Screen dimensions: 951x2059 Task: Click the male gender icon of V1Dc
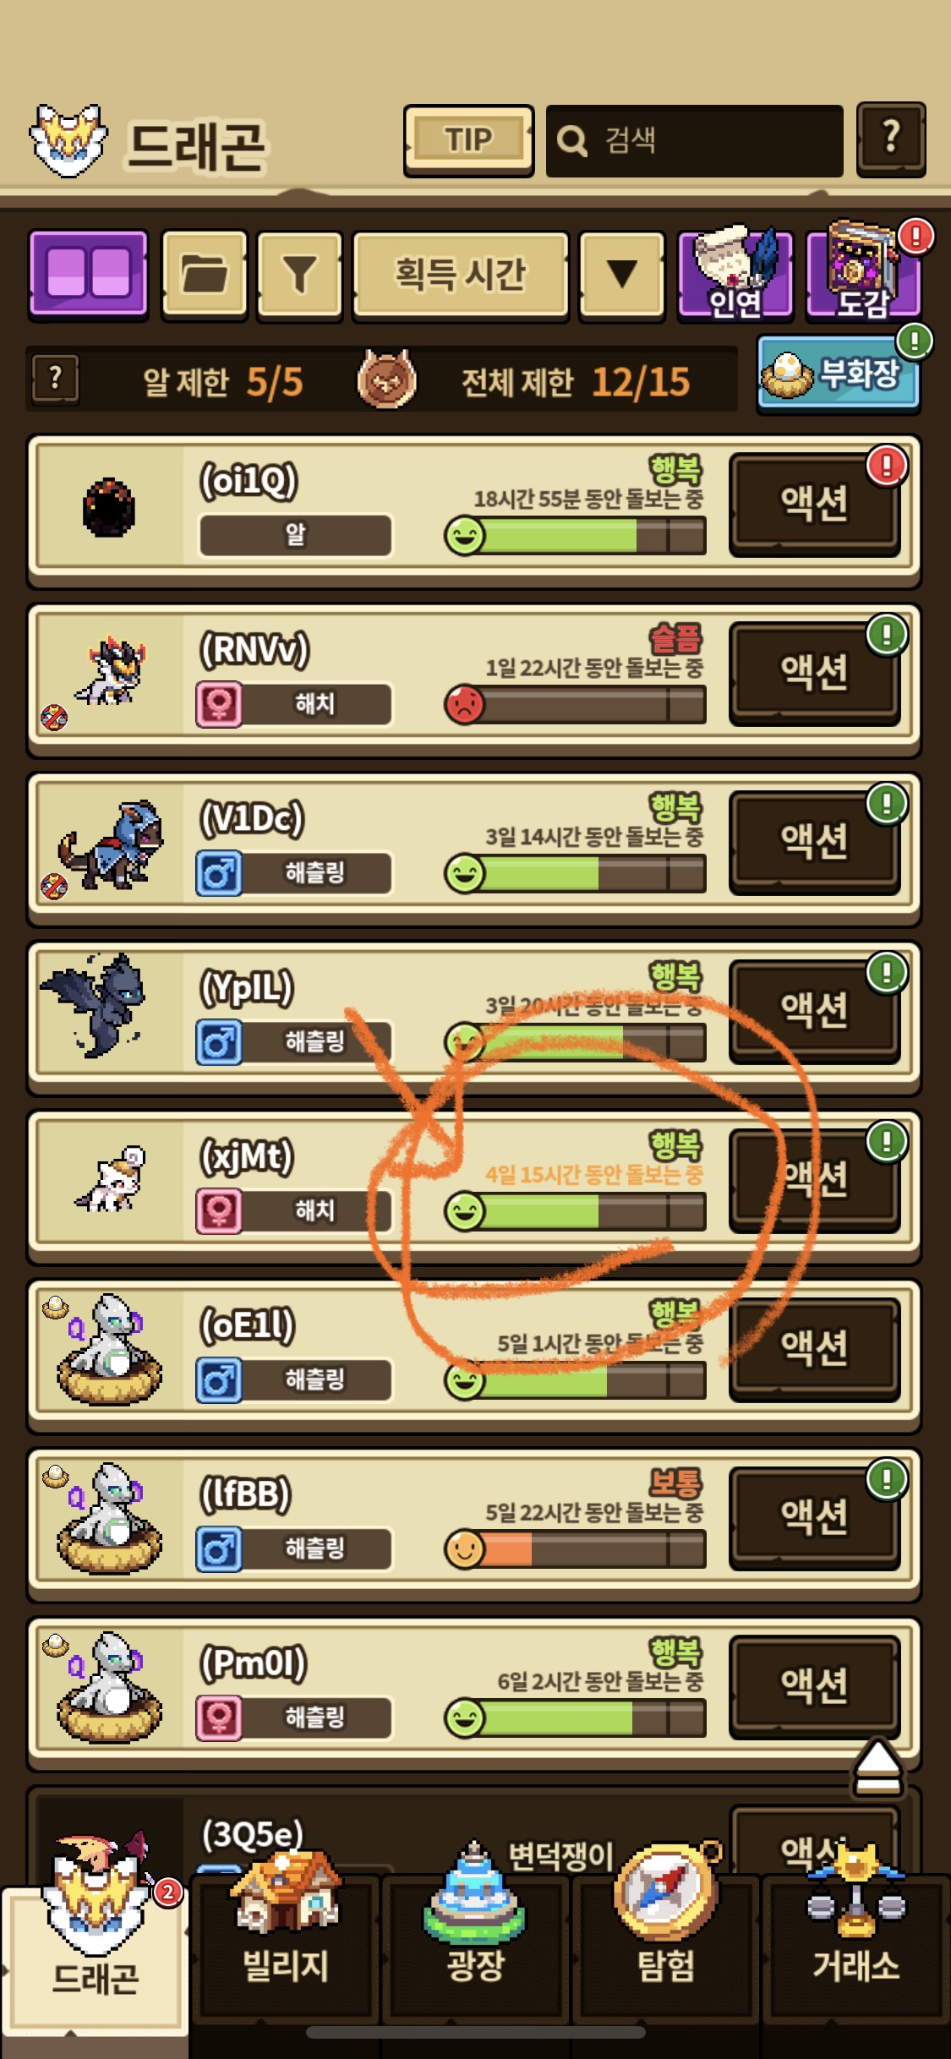219,873
